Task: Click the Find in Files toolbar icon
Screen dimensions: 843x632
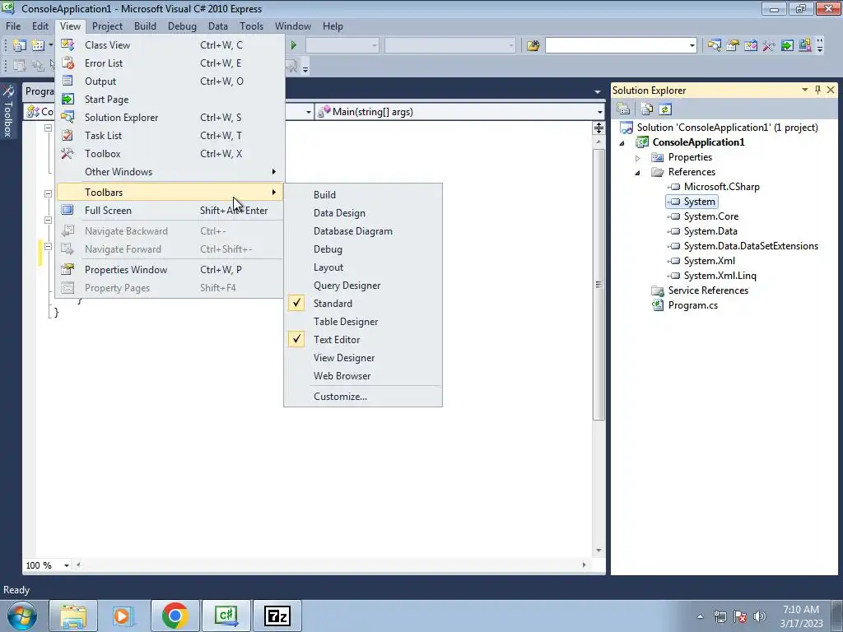Action: [533, 46]
